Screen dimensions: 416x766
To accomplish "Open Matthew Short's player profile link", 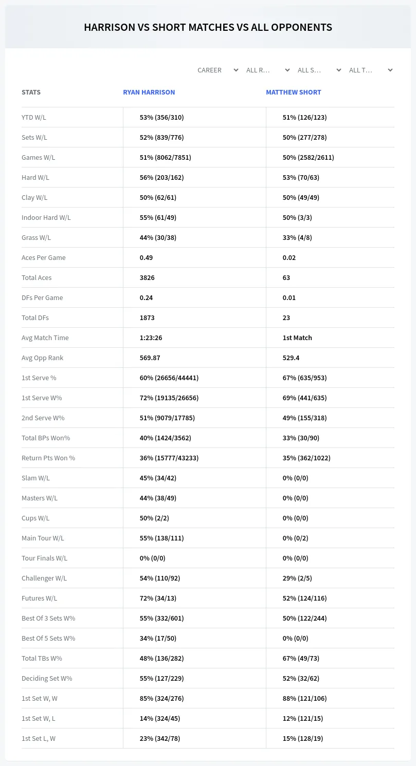I will pos(293,92).
